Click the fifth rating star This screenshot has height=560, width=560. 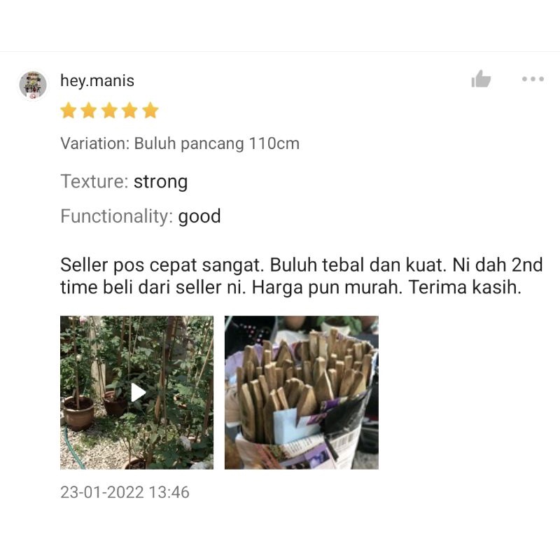pyautogui.click(x=150, y=110)
